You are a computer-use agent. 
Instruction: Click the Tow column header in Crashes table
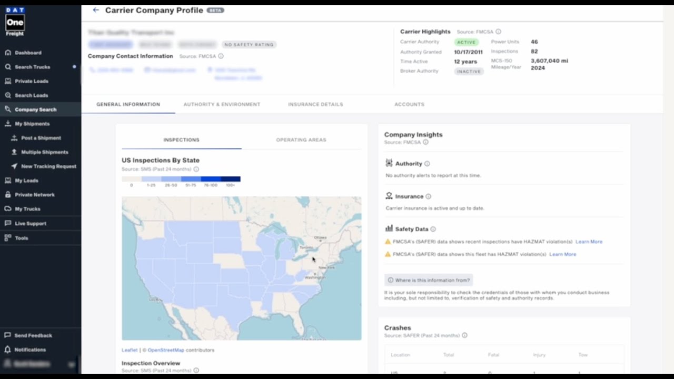click(x=583, y=355)
